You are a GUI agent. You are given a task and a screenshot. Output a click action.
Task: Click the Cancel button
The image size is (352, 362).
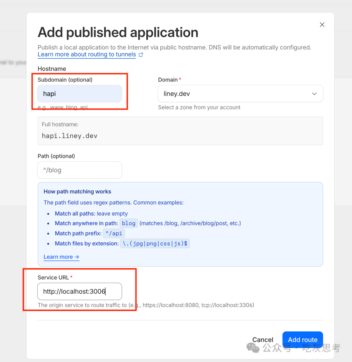click(263, 339)
